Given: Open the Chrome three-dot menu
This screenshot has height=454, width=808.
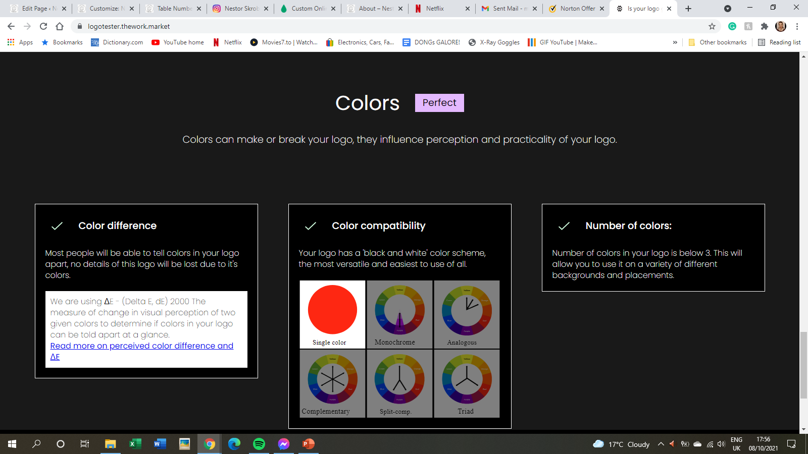Looking at the screenshot, I should [x=797, y=26].
